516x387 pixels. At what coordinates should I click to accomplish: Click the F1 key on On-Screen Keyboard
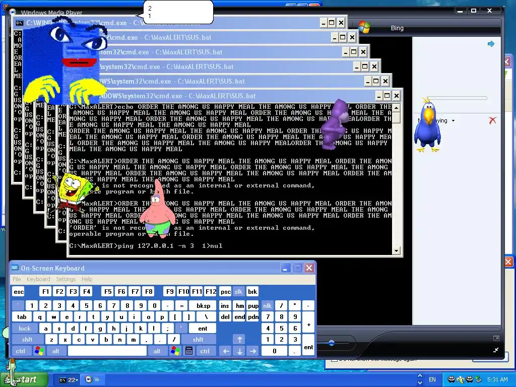[45, 292]
